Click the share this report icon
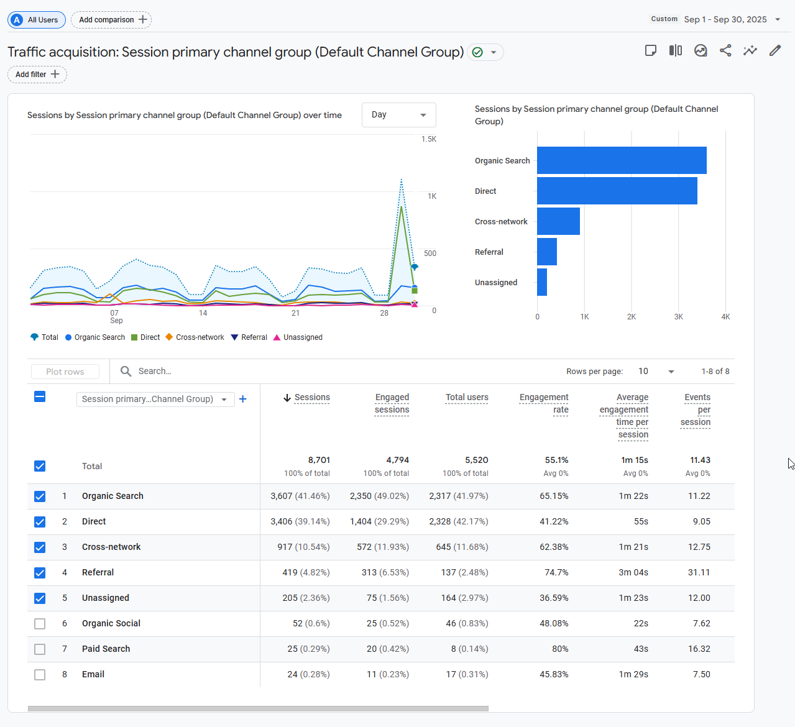The height and width of the screenshot is (727, 795). [x=725, y=51]
